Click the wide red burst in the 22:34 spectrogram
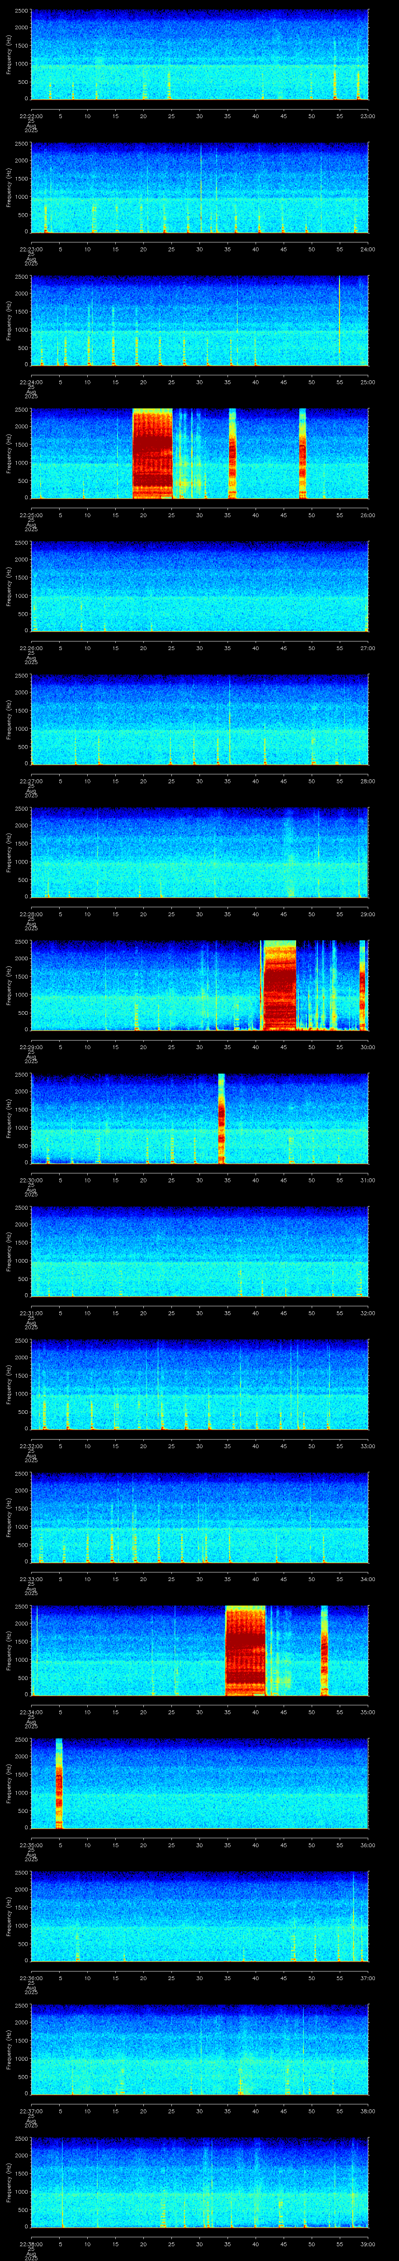 [x=245, y=1651]
